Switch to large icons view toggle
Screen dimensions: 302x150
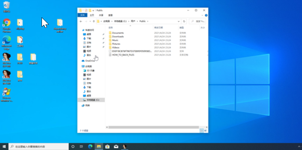(205, 131)
